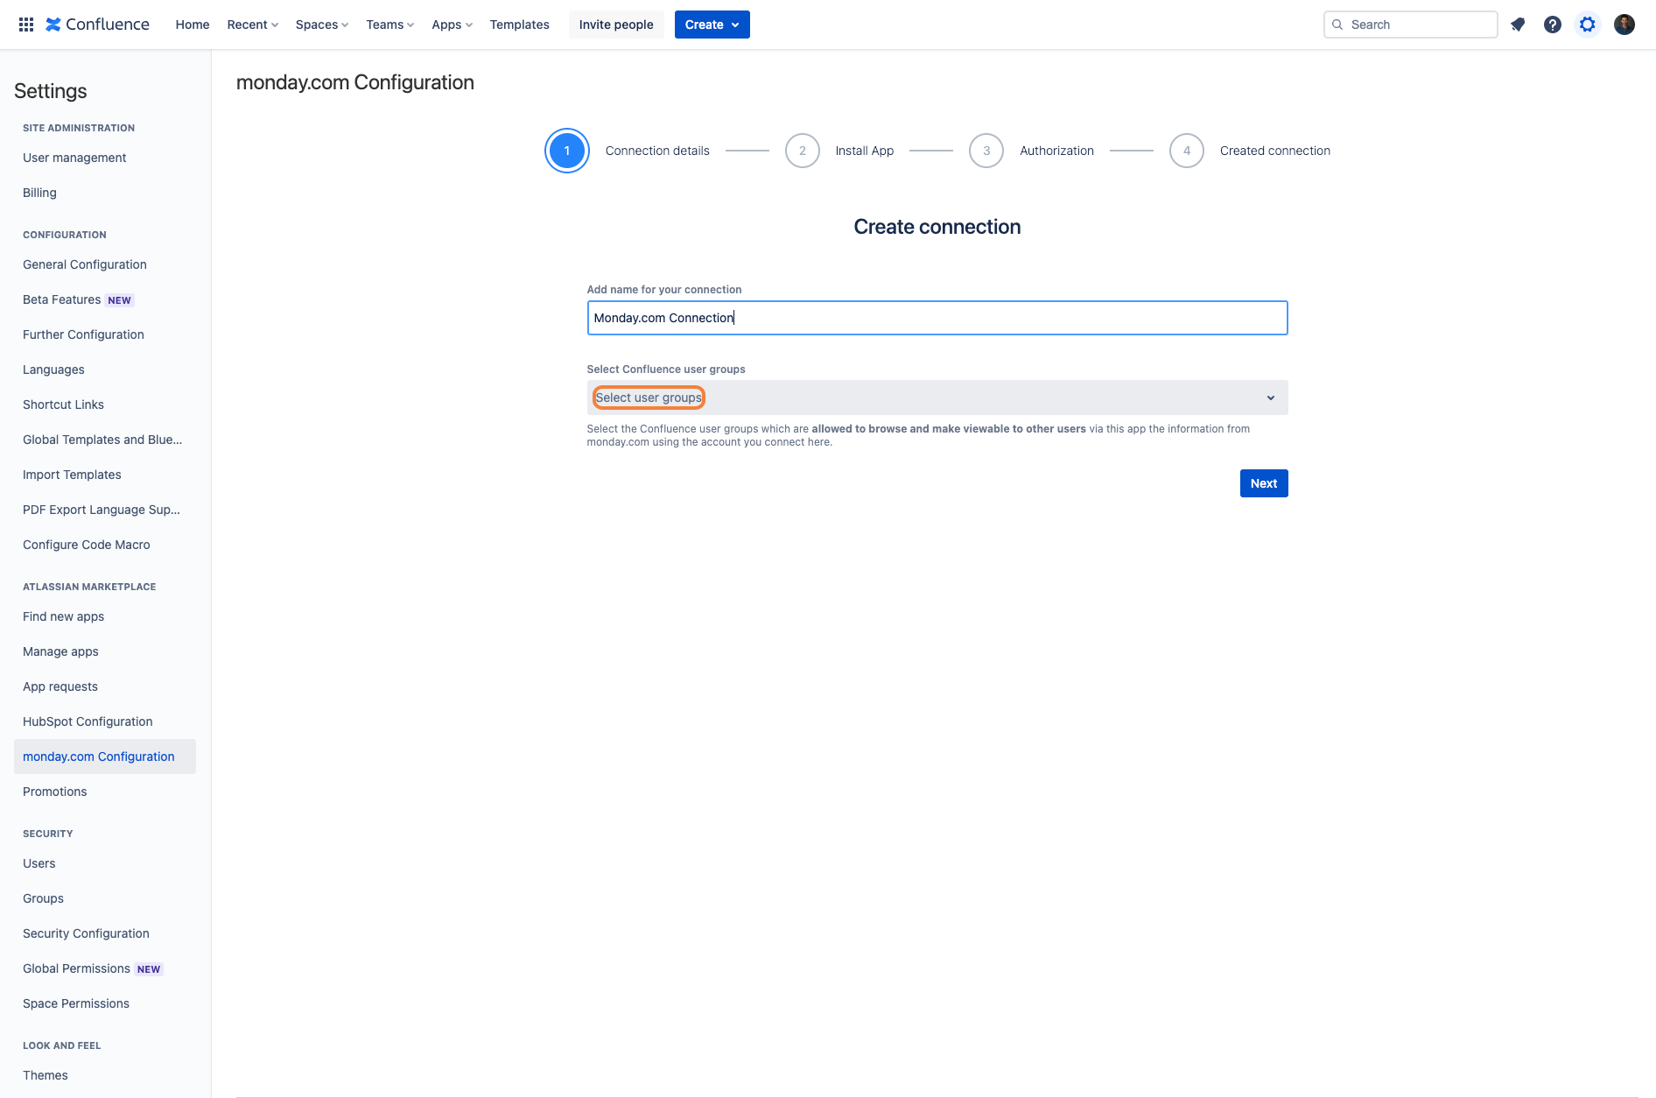Viewport: 1656px width, 1098px height.
Task: Click step 2 Install App circle
Action: (x=803, y=151)
